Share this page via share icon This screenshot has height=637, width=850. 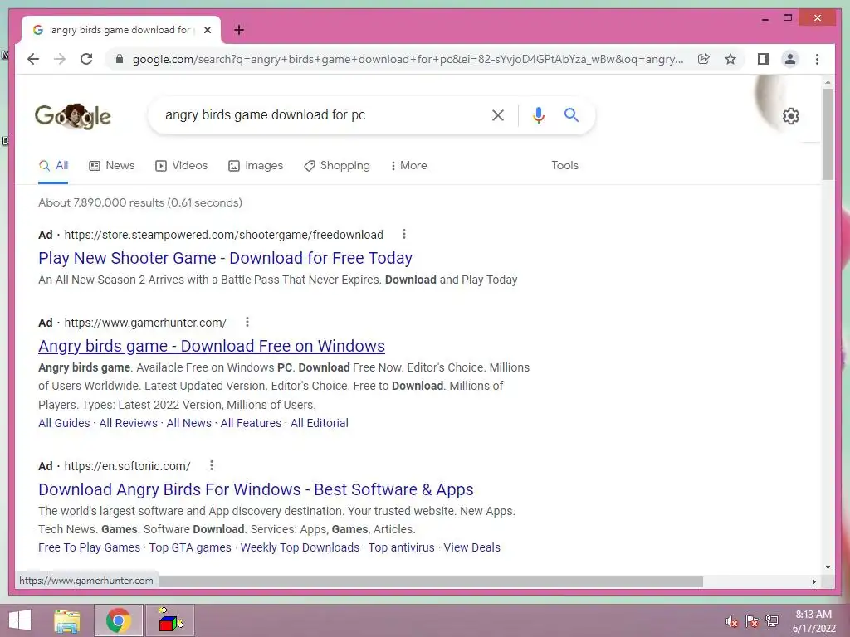[x=704, y=59]
